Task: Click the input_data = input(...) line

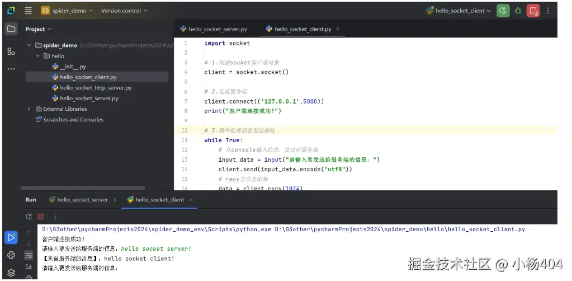Action: click(299, 160)
